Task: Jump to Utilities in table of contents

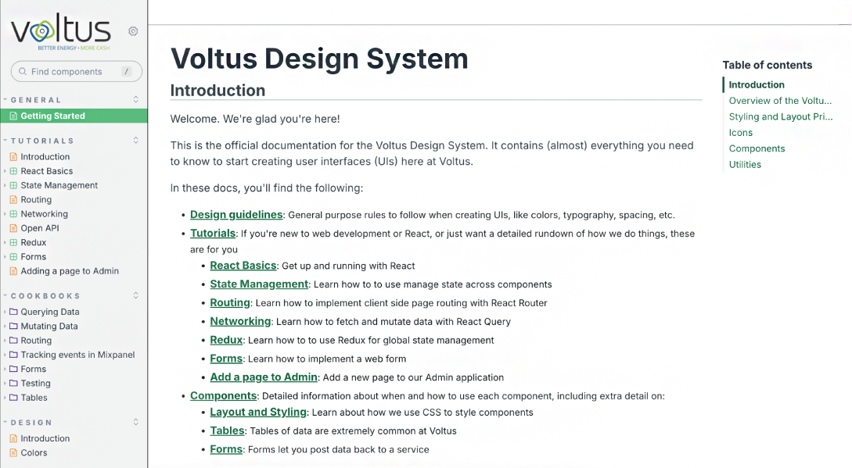Action: pyautogui.click(x=745, y=165)
